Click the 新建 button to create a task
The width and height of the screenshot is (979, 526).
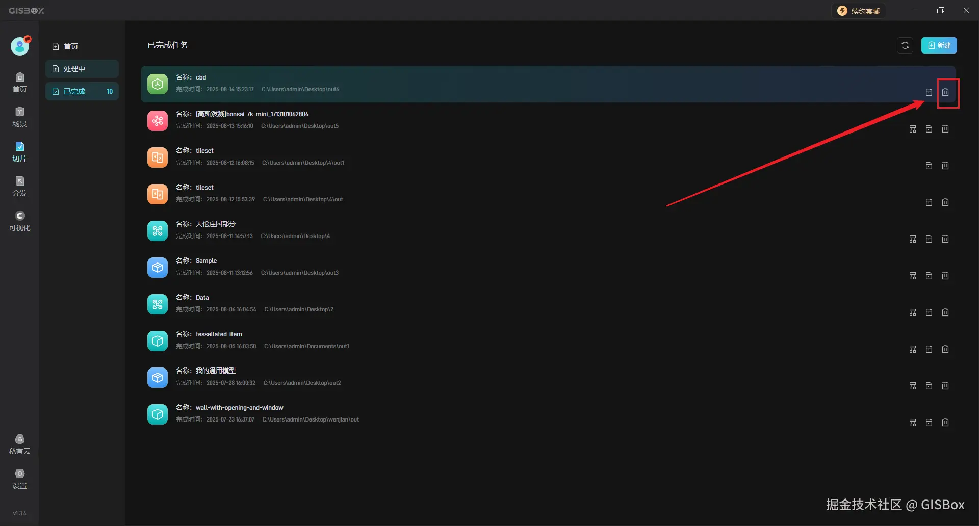coord(939,45)
